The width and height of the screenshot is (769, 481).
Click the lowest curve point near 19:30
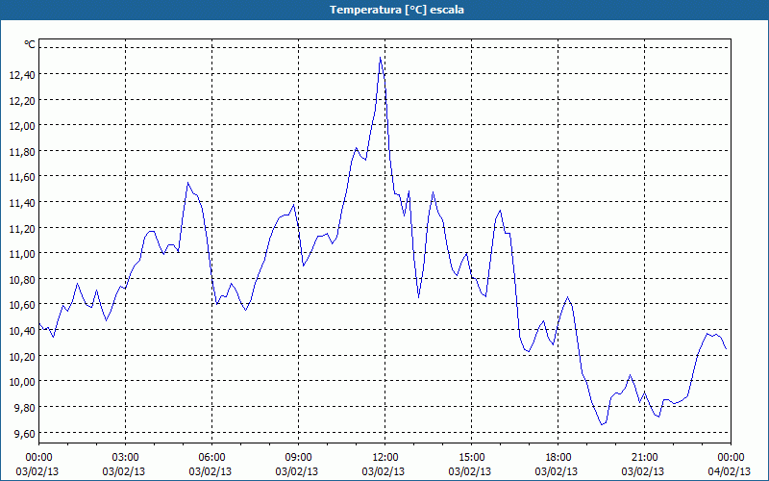pos(602,424)
